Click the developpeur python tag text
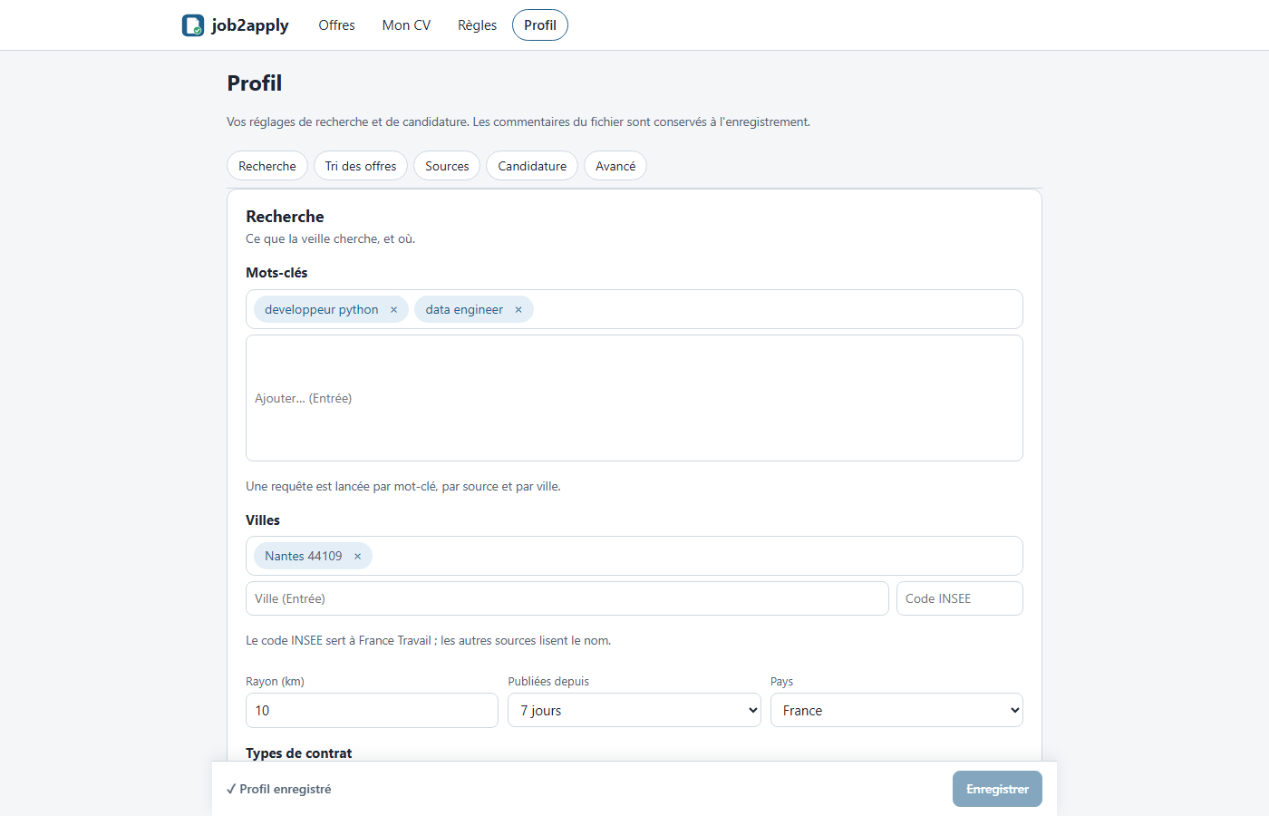 click(x=322, y=310)
